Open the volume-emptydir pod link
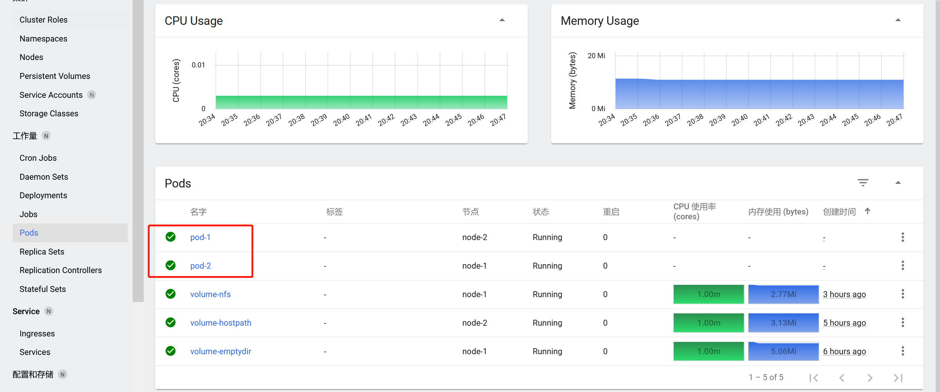 [221, 351]
